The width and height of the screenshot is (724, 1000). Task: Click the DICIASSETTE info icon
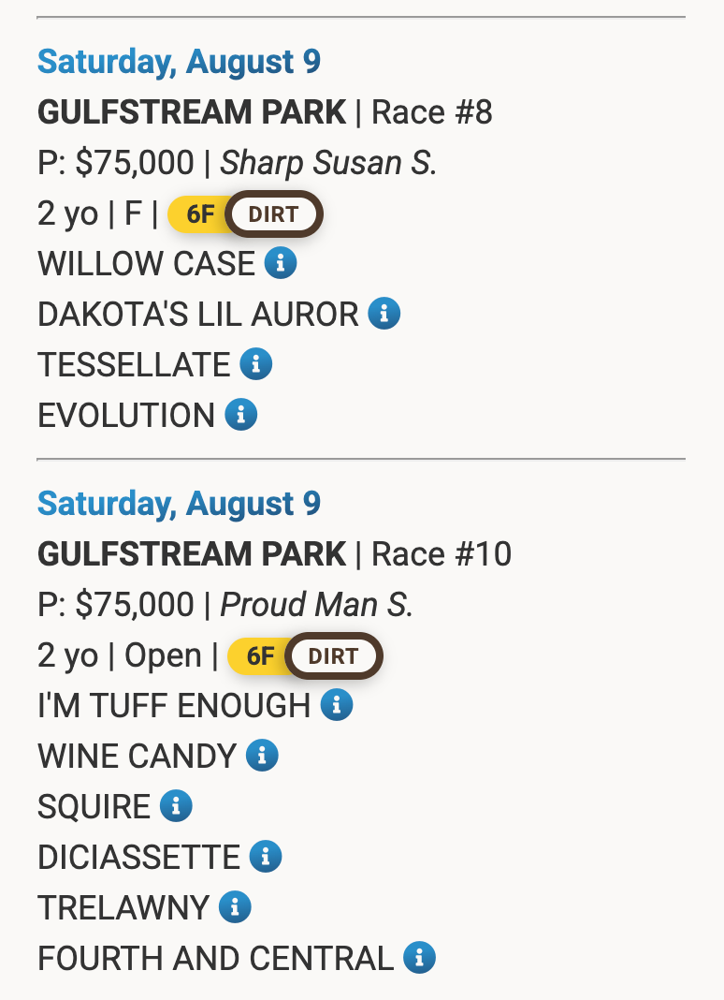267,857
